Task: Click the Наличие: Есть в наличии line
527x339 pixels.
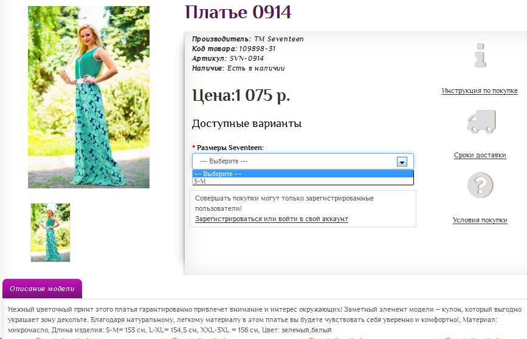Action: click(x=238, y=68)
